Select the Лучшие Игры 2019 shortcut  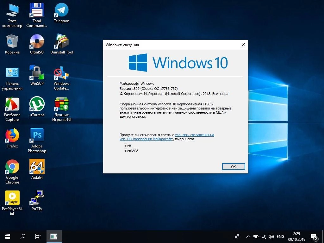(62, 109)
